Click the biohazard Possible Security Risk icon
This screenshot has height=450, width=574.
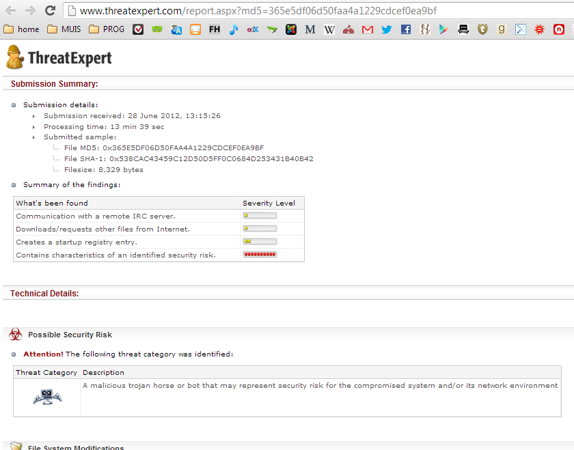[x=15, y=334]
